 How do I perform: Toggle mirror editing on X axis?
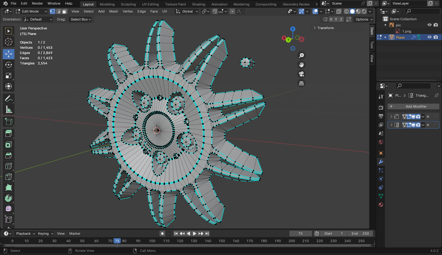[x=331, y=19]
